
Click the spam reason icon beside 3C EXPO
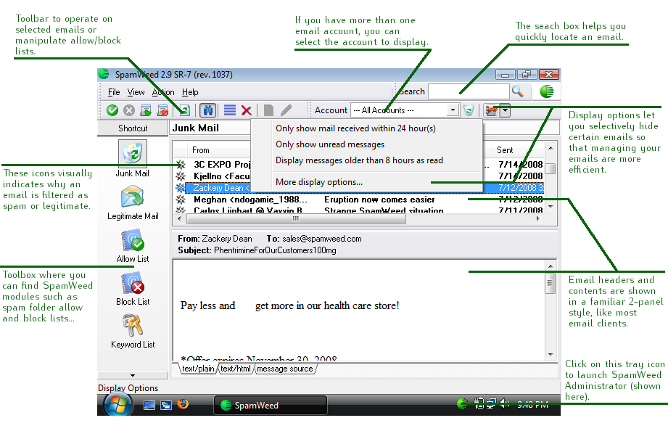point(181,165)
